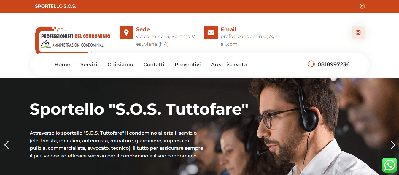Click the profdelcondominio email address
This screenshot has width=399, height=175.
click(x=250, y=40)
